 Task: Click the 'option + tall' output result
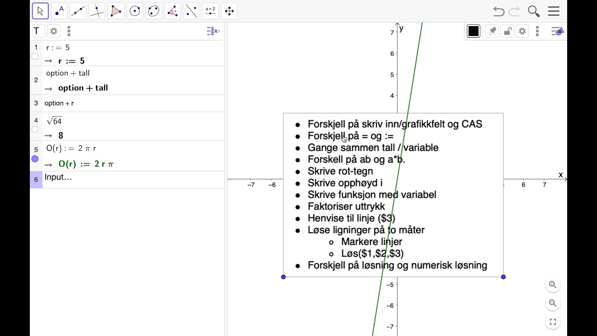[x=83, y=88]
